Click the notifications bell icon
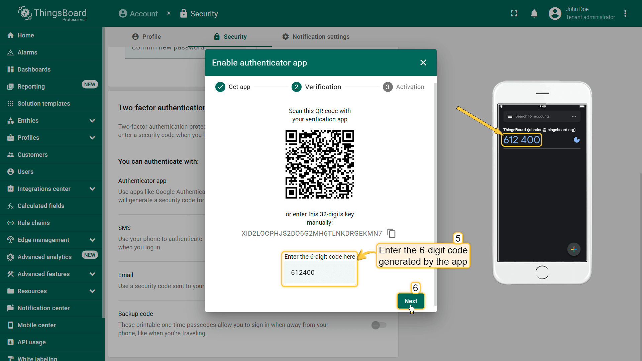The height and width of the screenshot is (361, 642). [x=534, y=14]
